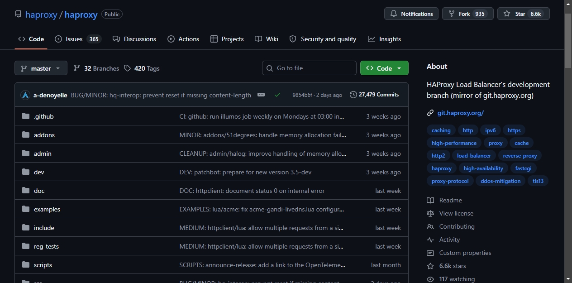Select the load-balancer topic tag
Viewport: 572px width, 283px height.
474,155
